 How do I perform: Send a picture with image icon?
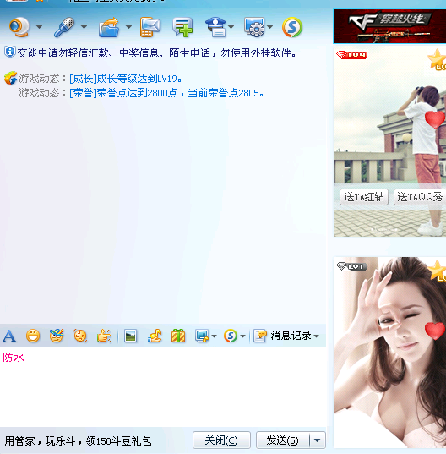click(x=130, y=336)
